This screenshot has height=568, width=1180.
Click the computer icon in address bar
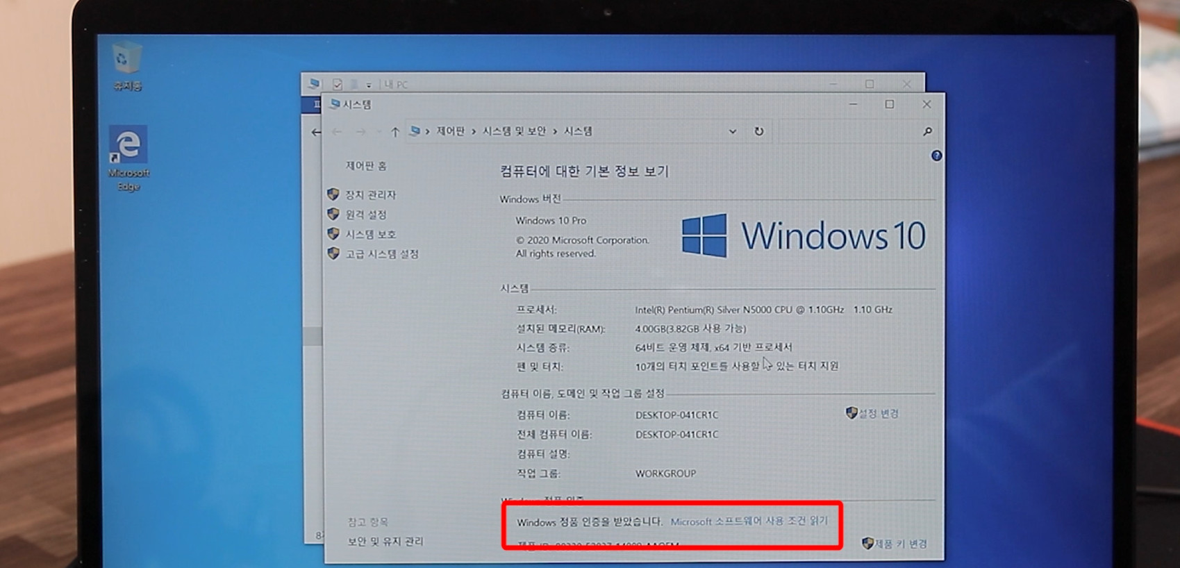click(415, 131)
